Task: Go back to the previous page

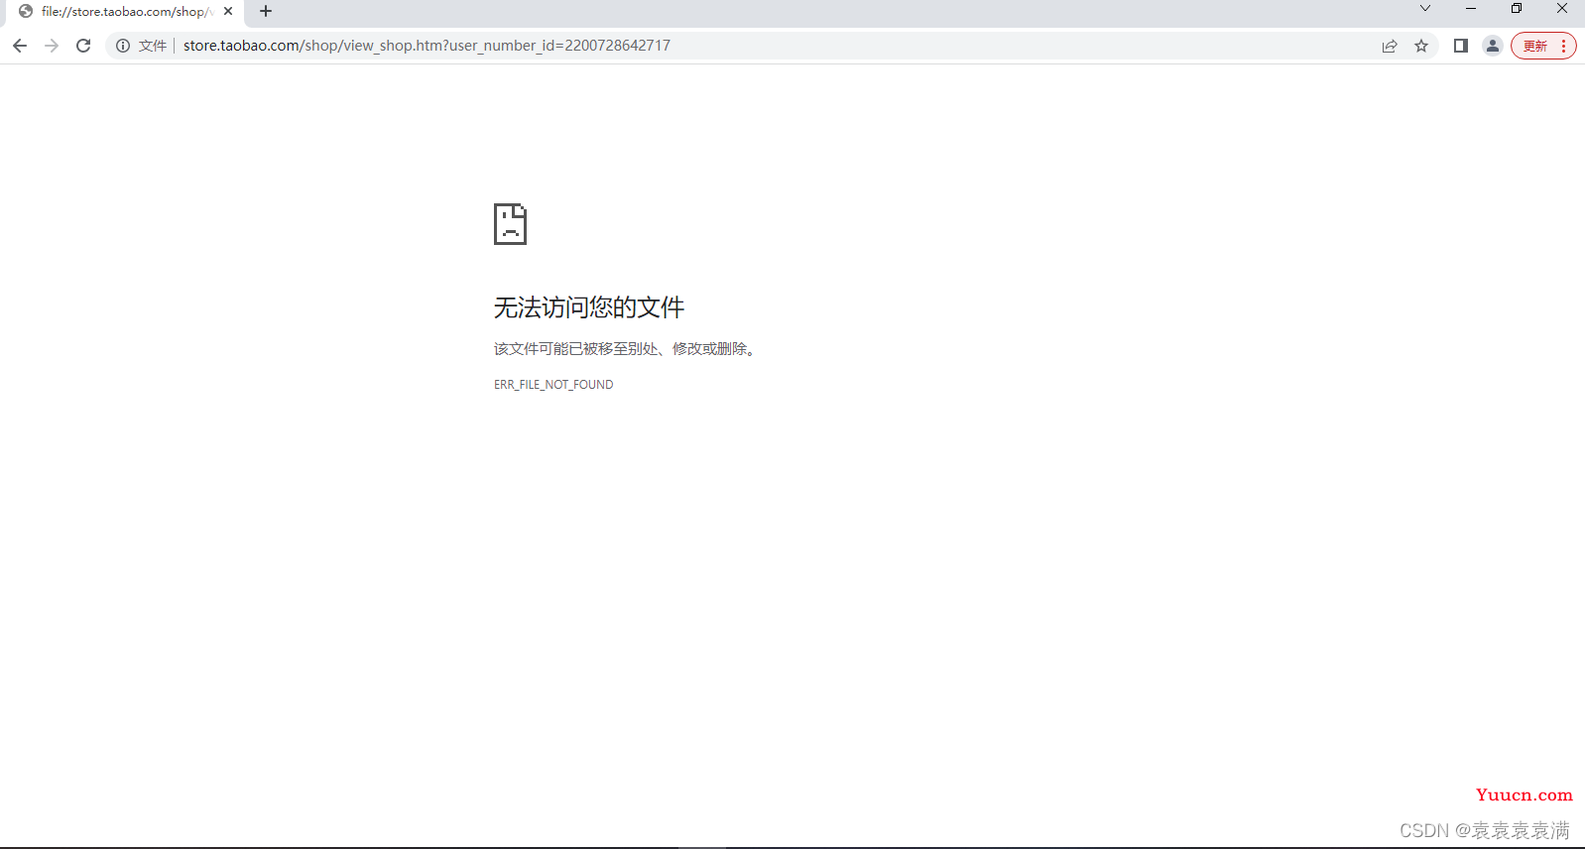Action: (x=20, y=46)
